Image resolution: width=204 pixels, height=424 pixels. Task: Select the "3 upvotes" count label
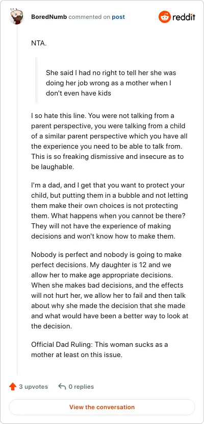(34, 387)
